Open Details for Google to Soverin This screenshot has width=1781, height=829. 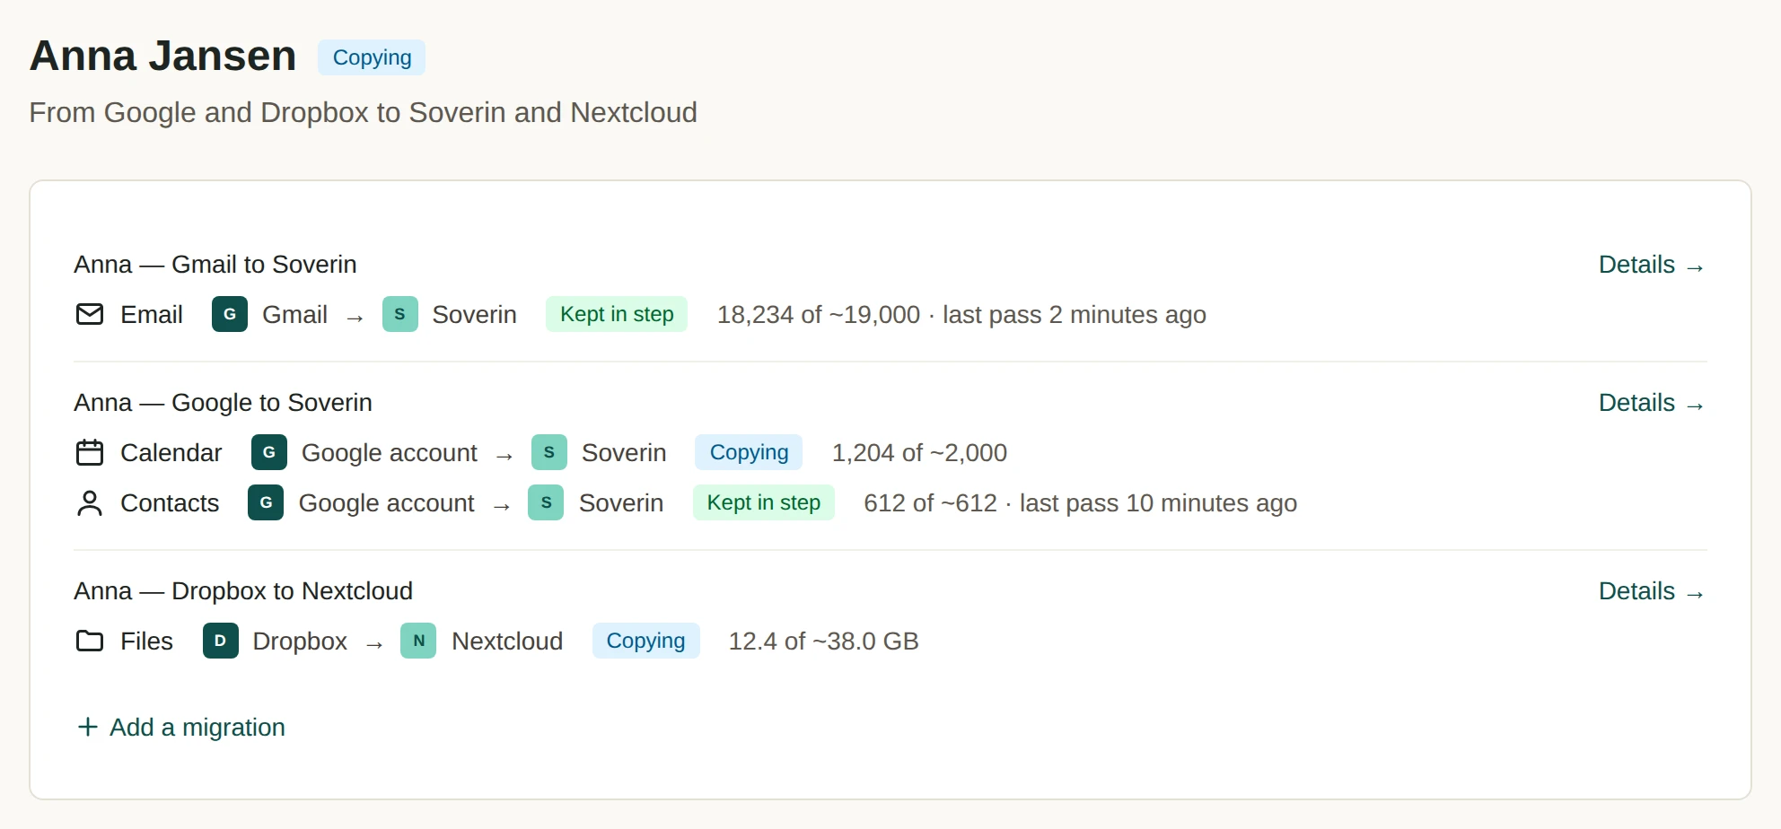1652,403
